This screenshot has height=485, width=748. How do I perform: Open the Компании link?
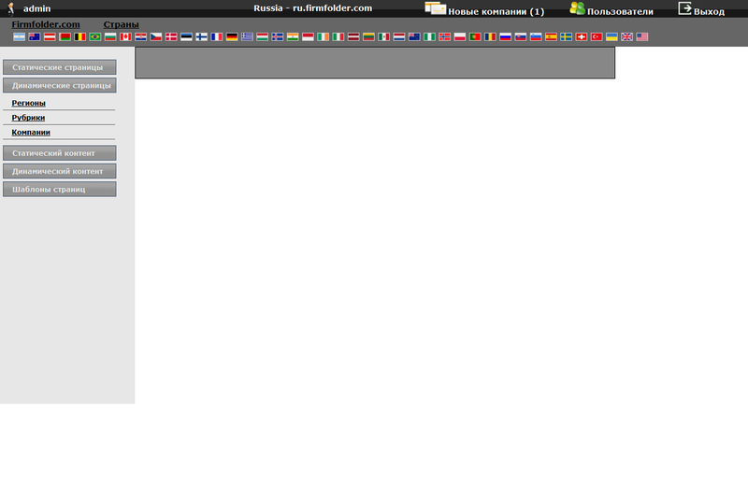pyautogui.click(x=31, y=132)
